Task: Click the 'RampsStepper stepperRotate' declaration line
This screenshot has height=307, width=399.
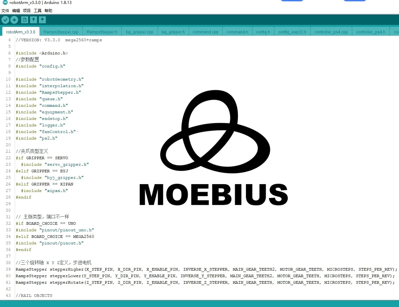Action: coord(205,282)
